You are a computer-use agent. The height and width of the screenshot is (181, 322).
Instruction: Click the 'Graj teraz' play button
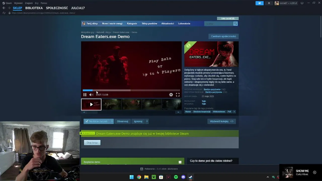click(92, 143)
